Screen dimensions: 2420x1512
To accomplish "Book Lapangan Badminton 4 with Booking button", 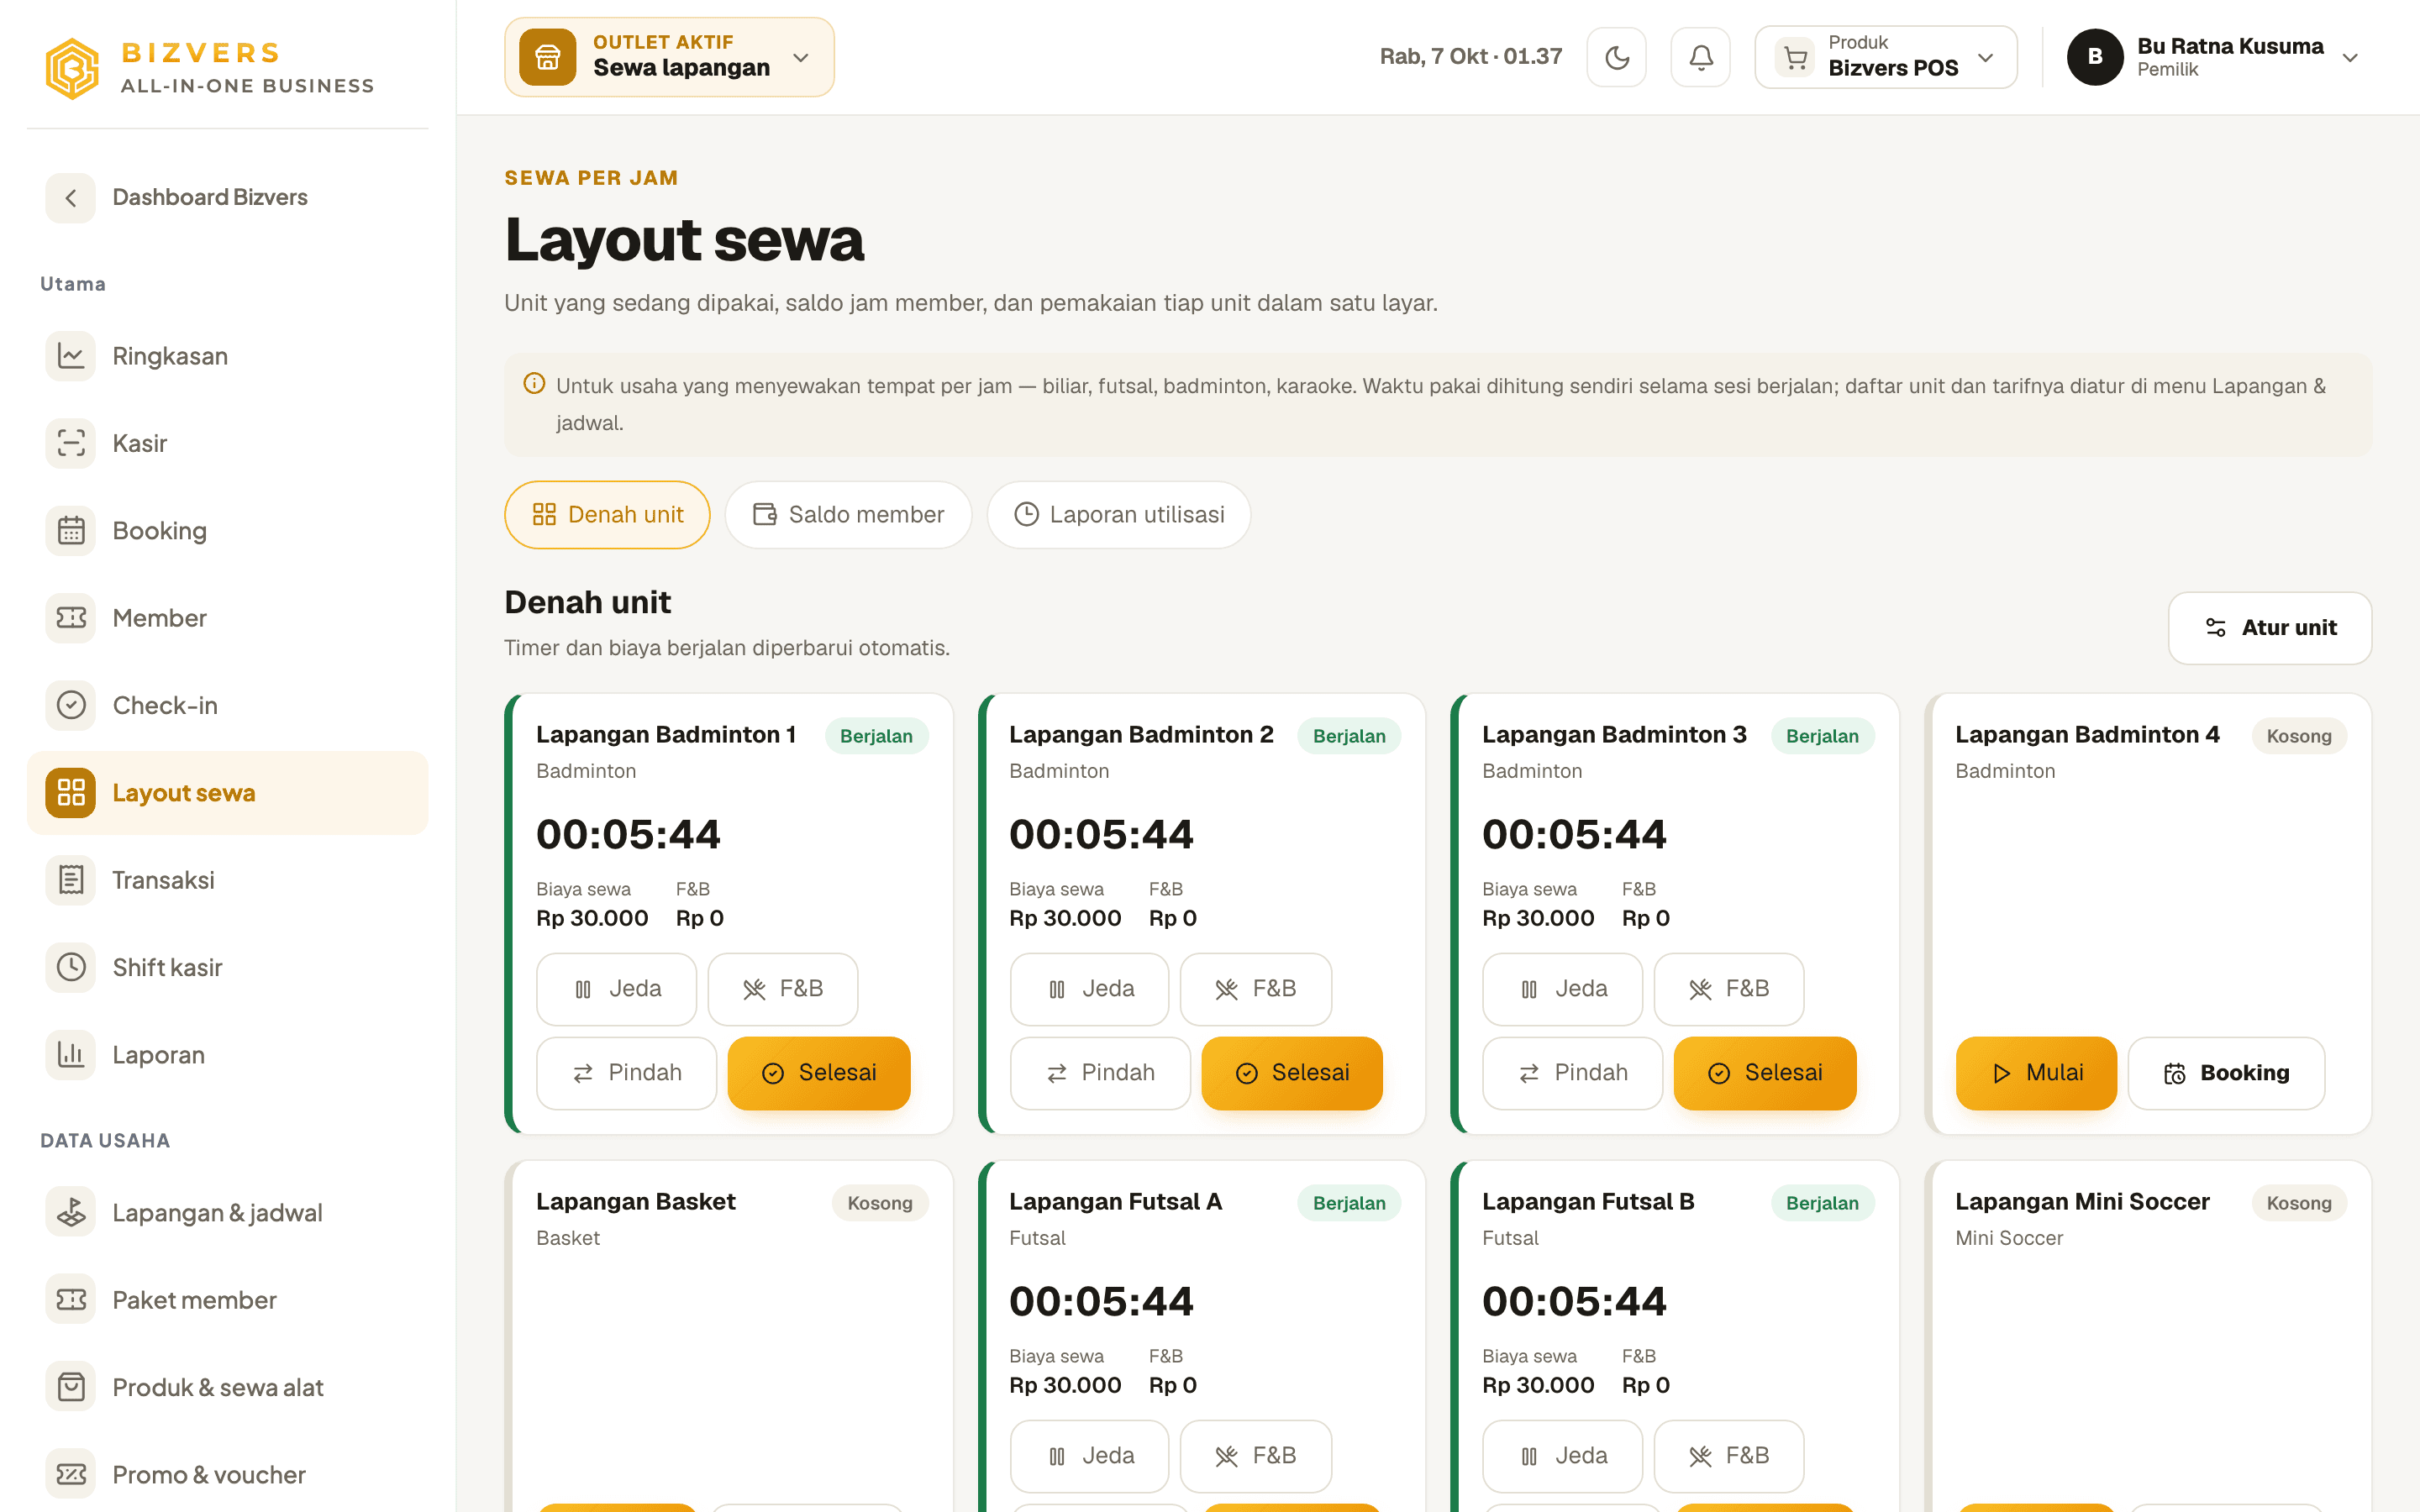I will pos(2226,1073).
